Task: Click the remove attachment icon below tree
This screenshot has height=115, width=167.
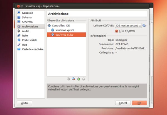Action: click(83, 79)
